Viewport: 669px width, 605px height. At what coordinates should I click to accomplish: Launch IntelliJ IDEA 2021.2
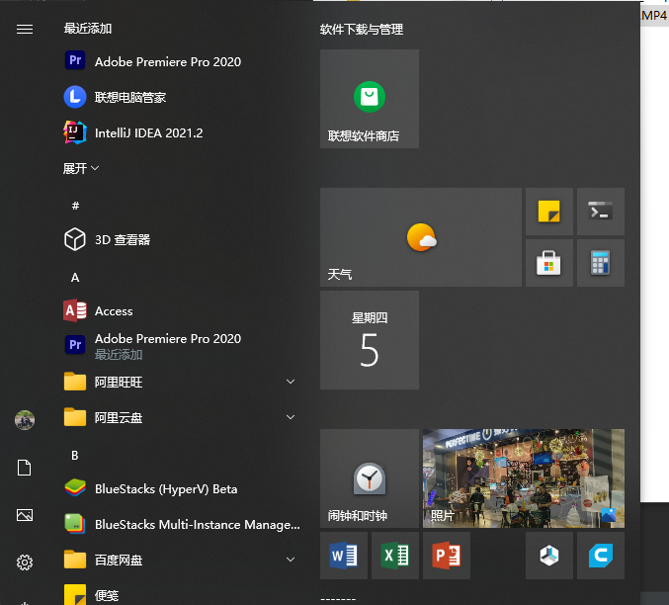(x=148, y=132)
